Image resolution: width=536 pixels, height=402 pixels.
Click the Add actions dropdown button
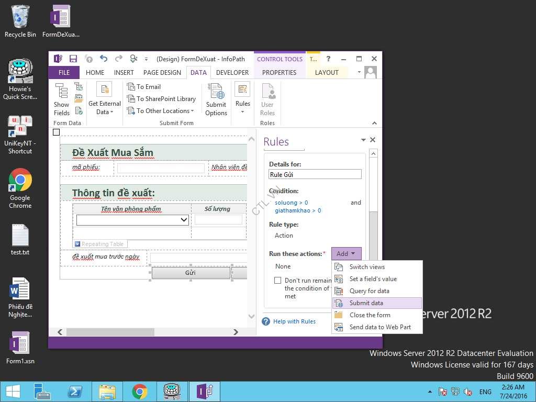(x=346, y=254)
